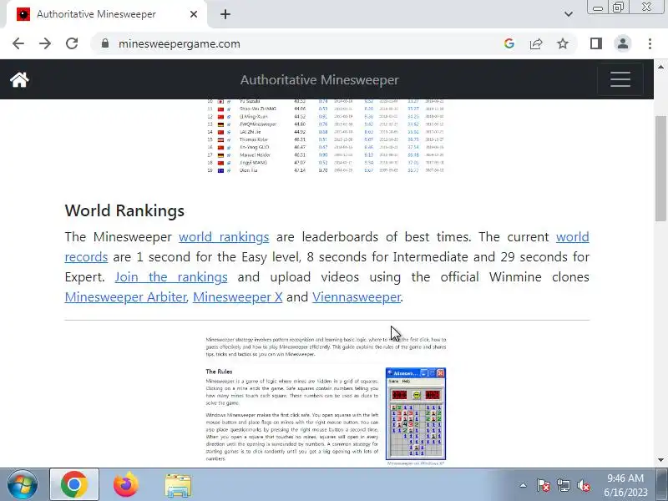Open the world rankings link
The width and height of the screenshot is (668, 501).
pyautogui.click(x=224, y=237)
